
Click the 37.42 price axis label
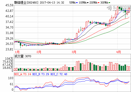pyautogui.click(x=9, y=22)
